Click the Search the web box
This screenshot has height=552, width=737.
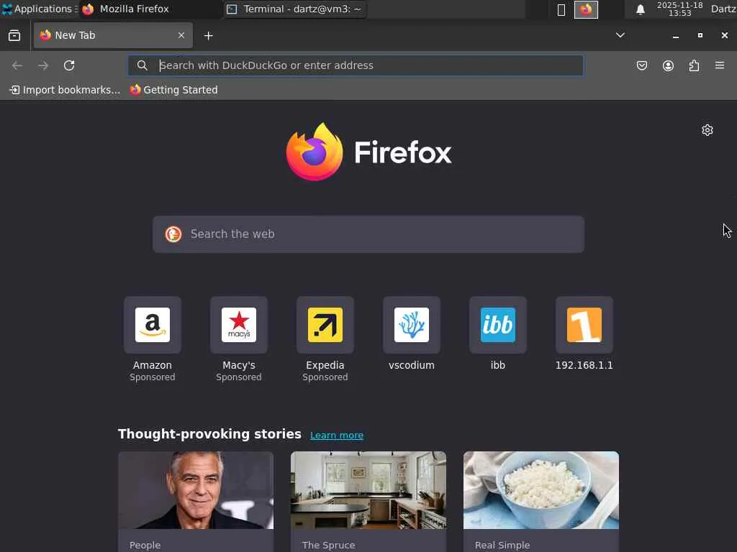(x=368, y=234)
